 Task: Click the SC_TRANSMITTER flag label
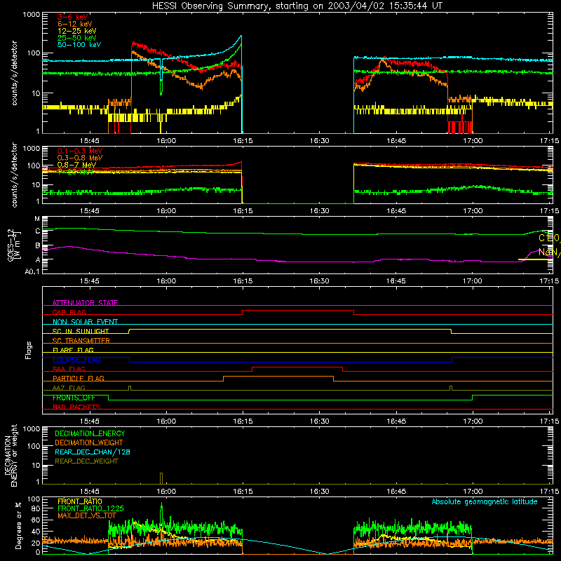click(x=81, y=341)
